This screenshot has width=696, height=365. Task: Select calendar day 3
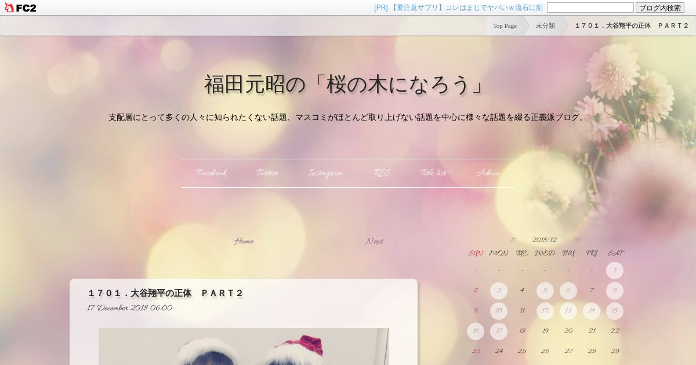click(499, 291)
